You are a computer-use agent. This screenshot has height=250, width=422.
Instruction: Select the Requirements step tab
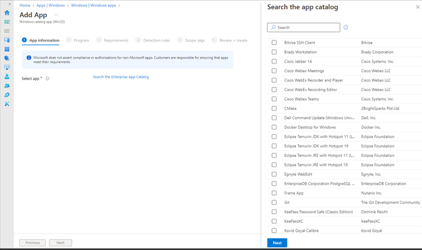pyautogui.click(x=112, y=40)
